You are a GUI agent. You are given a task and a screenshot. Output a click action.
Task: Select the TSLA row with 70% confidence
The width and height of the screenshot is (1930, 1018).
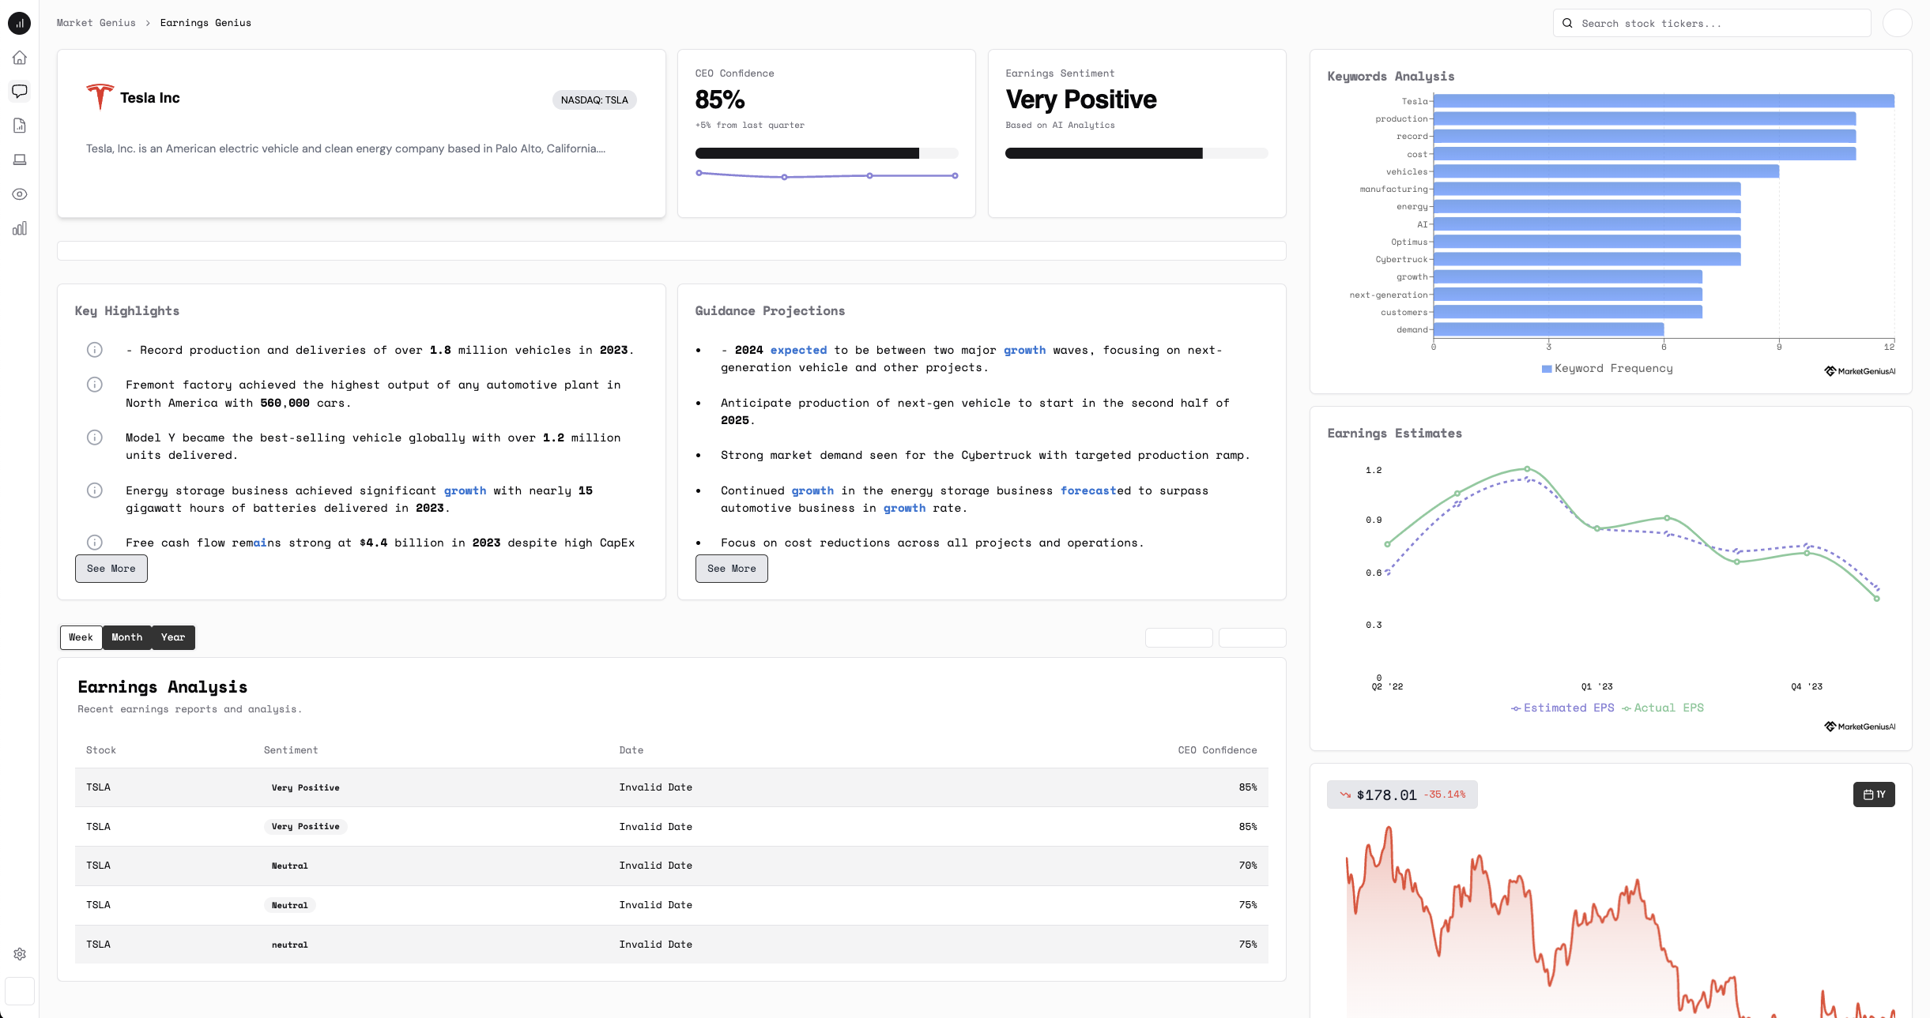pyautogui.click(x=672, y=866)
